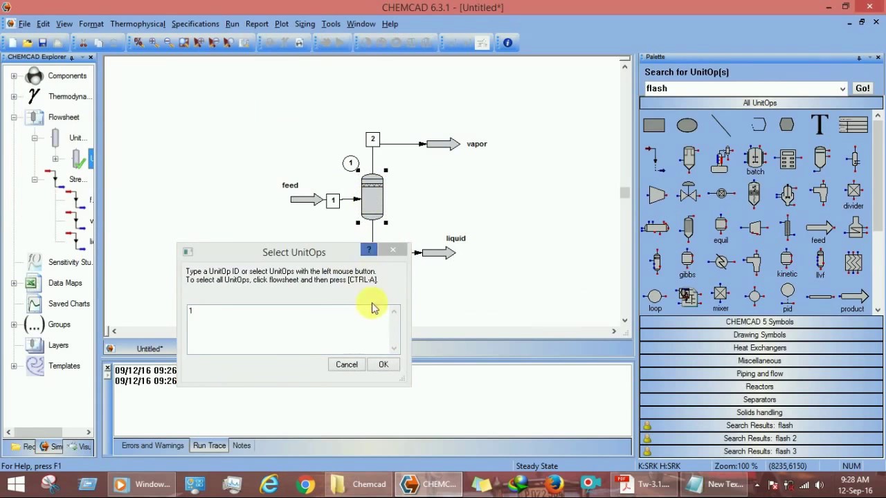The height and width of the screenshot is (498, 886).
Task: Select the line drawing tool in the palette
Action: pyautogui.click(x=721, y=125)
